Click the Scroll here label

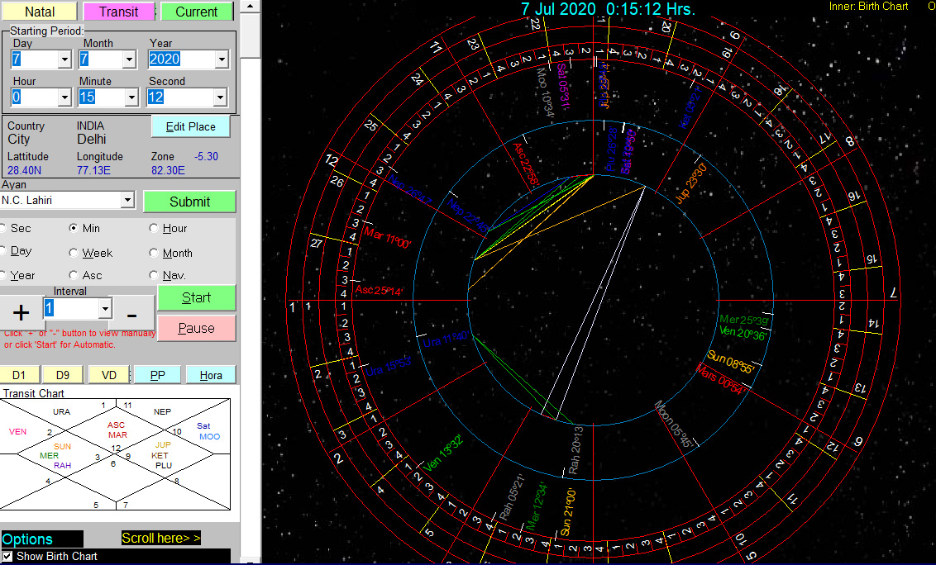(x=160, y=539)
